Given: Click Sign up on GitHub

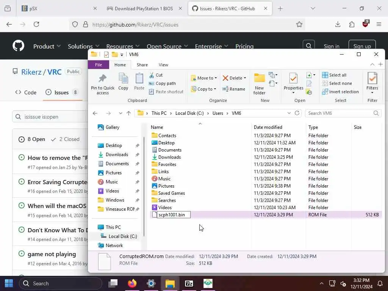Looking at the screenshot, I should (x=362, y=46).
